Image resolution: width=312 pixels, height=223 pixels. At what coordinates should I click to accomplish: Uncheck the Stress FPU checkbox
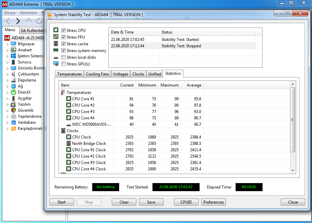click(x=64, y=37)
